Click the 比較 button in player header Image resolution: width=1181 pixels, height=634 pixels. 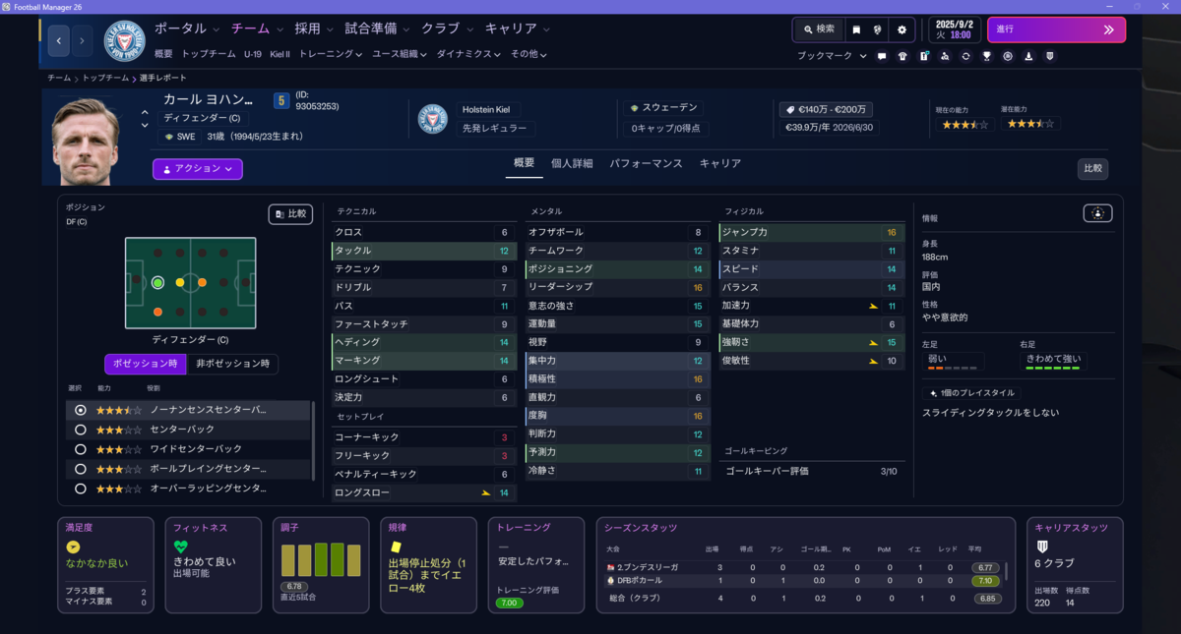[1092, 168]
